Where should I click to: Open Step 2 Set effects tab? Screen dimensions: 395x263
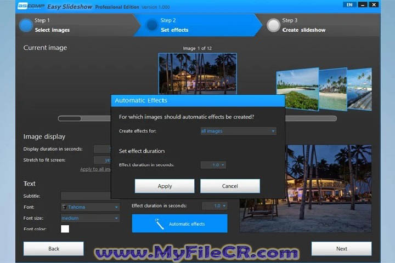pyautogui.click(x=198, y=25)
